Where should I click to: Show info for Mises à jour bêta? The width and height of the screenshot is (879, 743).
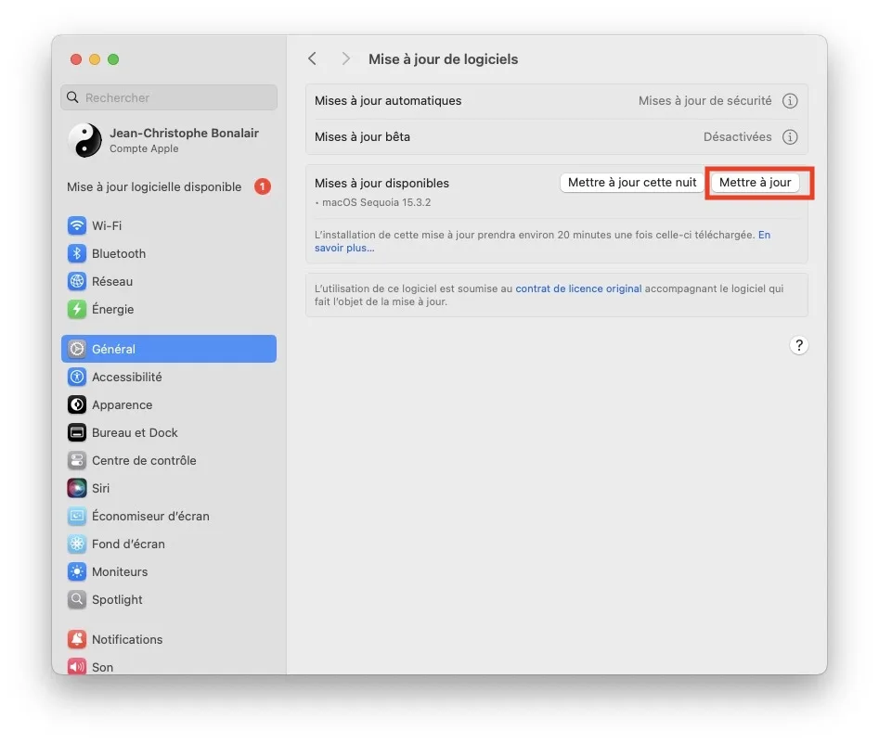[x=790, y=136]
